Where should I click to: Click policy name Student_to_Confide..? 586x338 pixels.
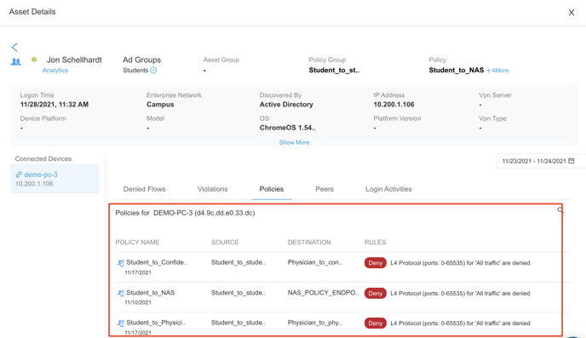tap(157, 262)
